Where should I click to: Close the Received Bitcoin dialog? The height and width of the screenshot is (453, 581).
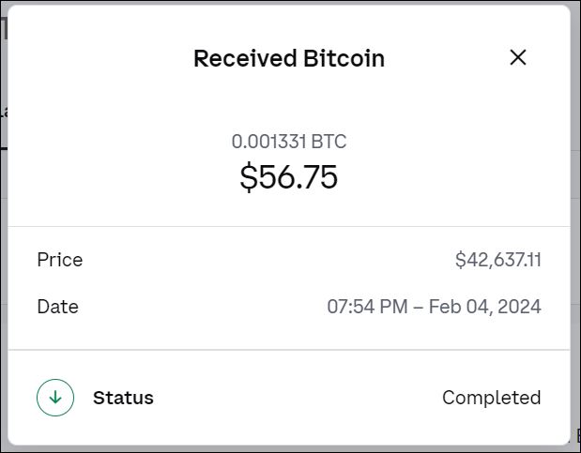pos(517,57)
